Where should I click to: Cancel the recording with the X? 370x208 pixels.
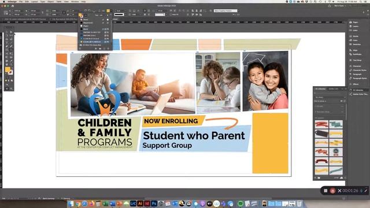339,191
